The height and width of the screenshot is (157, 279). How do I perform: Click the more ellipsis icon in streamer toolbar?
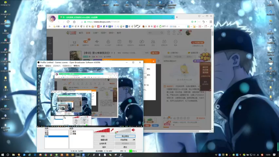pos(175,42)
